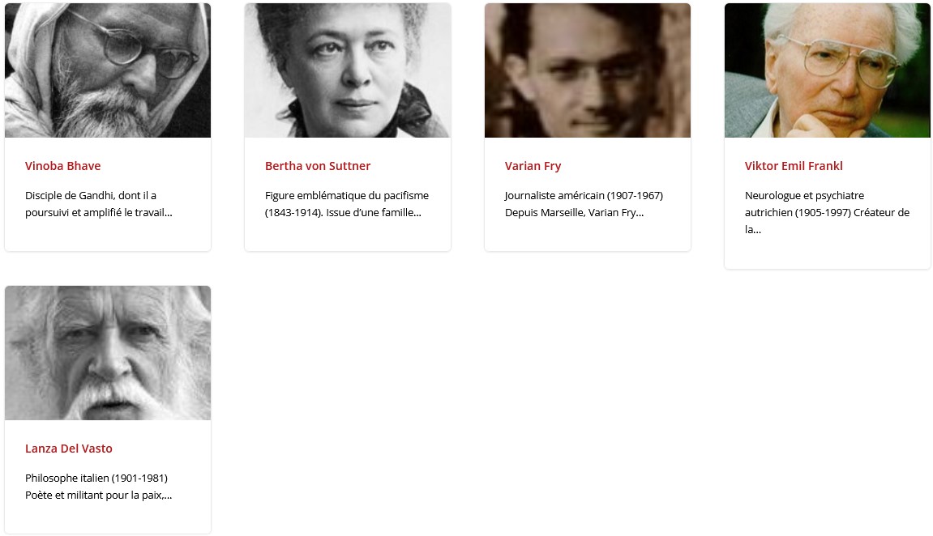The height and width of the screenshot is (536, 933).
Task: Click the Lanza Del Vasto card photo
Action: pos(108,353)
